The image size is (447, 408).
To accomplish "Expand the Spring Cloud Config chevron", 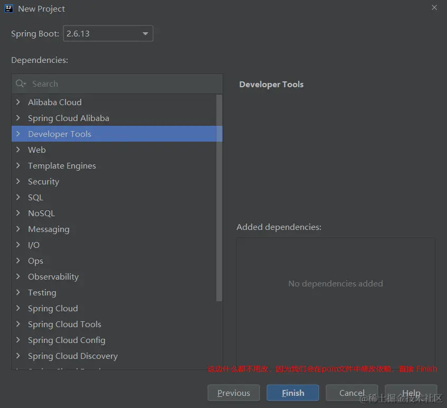I will coord(18,340).
